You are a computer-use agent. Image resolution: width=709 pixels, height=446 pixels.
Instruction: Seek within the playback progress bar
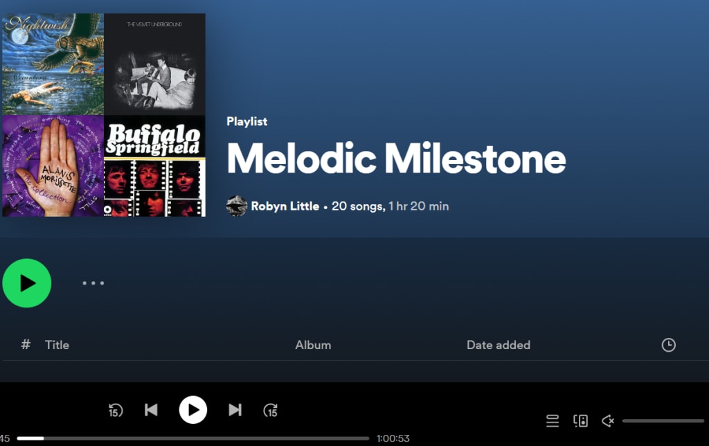[x=193, y=438]
